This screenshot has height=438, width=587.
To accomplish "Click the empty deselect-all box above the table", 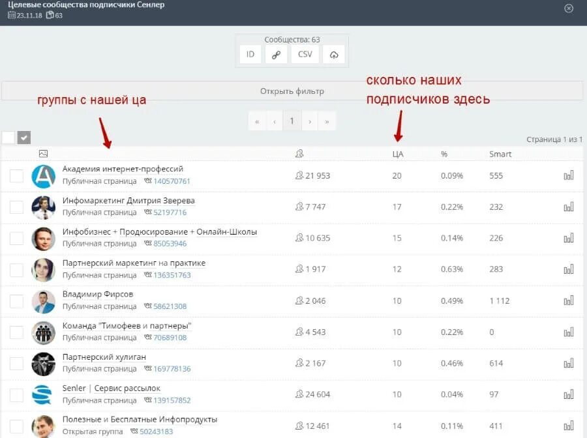I will (x=8, y=138).
